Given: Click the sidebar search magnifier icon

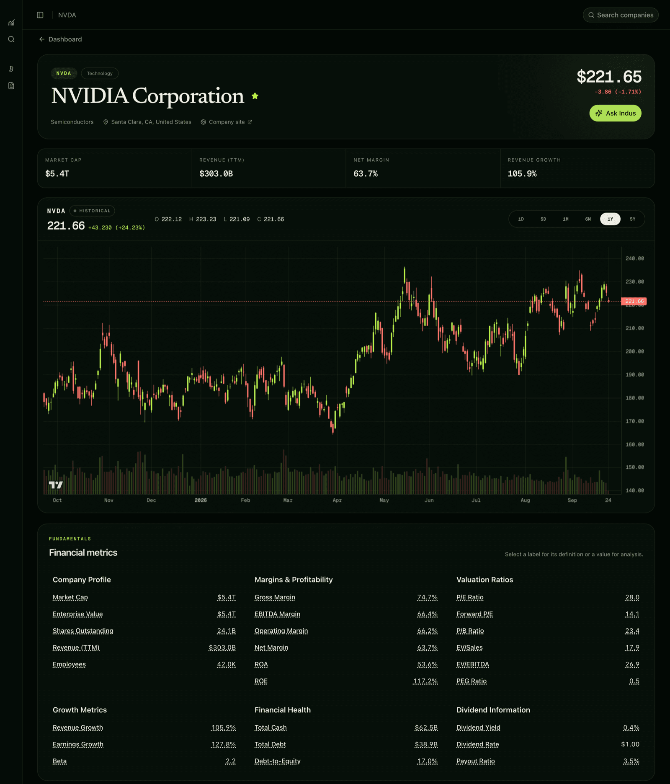Looking at the screenshot, I should 11,39.
